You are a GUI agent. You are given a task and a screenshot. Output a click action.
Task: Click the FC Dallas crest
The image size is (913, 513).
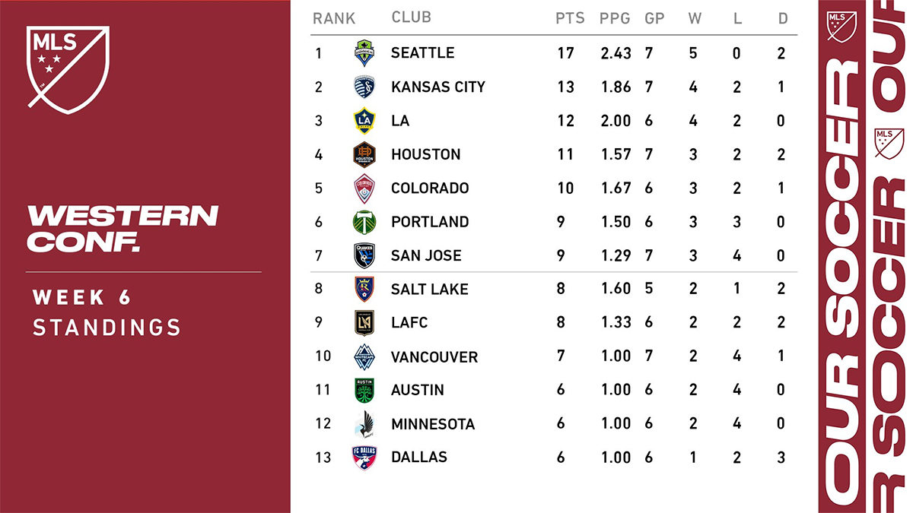pyautogui.click(x=364, y=457)
